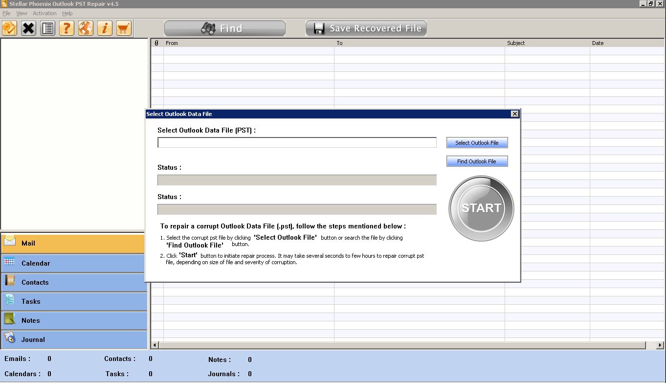The width and height of the screenshot is (666, 383).
Task: Click the black X stop toolbar icon
Action: (x=28, y=28)
